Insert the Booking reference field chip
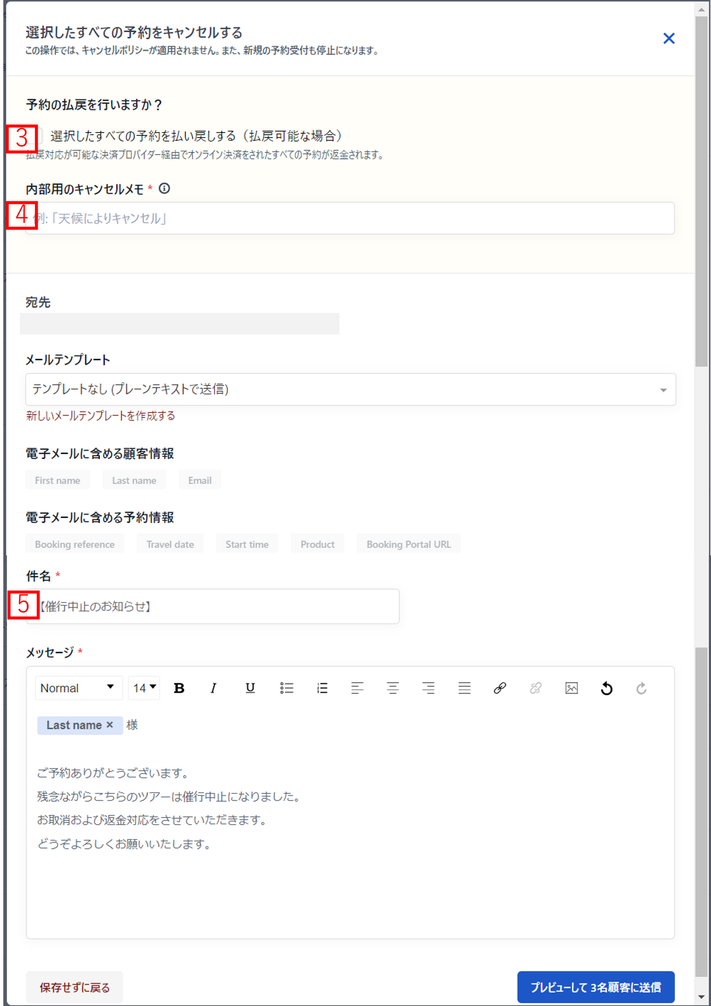 [x=74, y=544]
